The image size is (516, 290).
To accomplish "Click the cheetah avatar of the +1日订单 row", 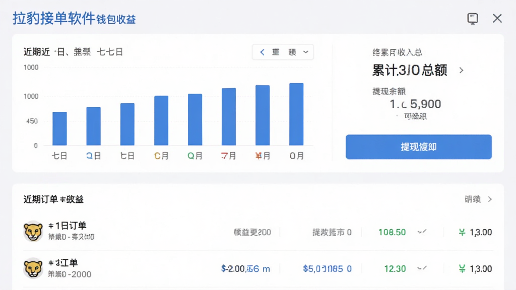I will 33,231.
